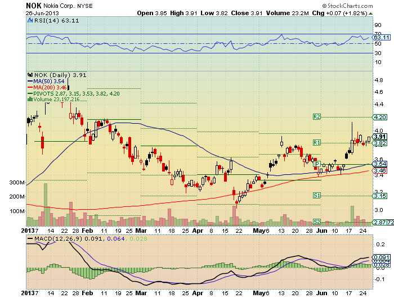Click Feb on the MACD panel date axis

pos(87,293)
